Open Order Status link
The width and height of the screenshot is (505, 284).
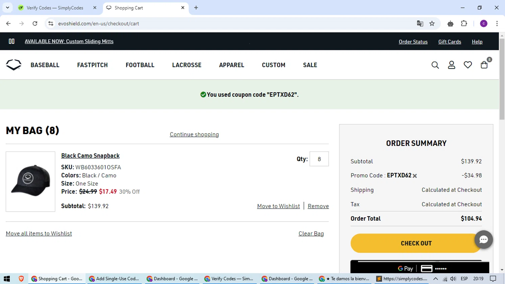coord(413,42)
